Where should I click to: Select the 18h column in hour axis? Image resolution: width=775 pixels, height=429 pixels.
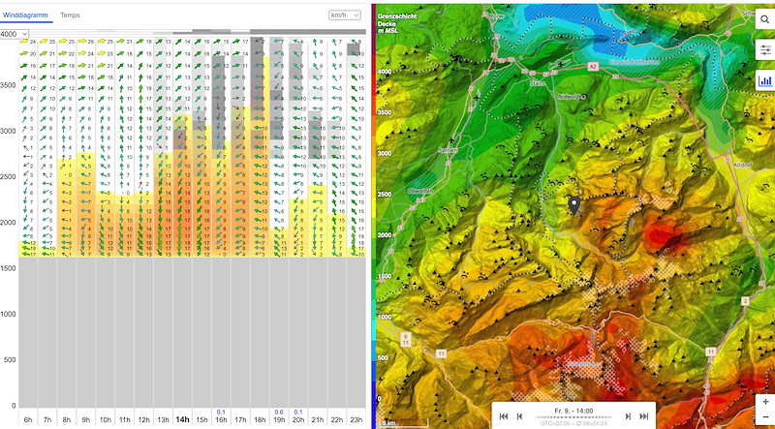[259, 419]
